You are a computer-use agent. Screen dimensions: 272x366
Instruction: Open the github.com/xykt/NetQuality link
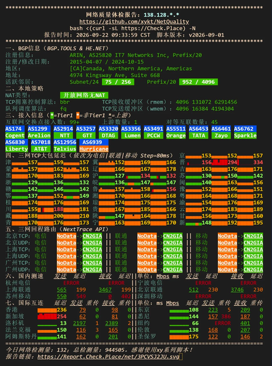134,22
